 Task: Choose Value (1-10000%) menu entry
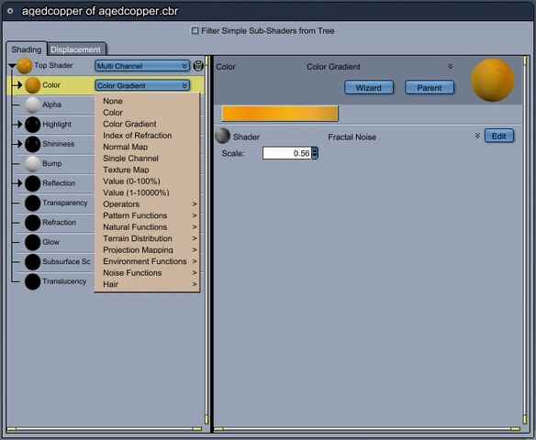tap(147, 192)
